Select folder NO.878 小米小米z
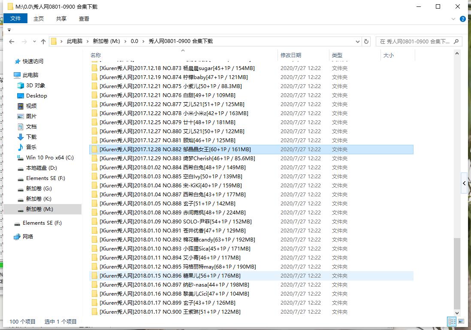This screenshot has height=330, width=471. [251, 113]
